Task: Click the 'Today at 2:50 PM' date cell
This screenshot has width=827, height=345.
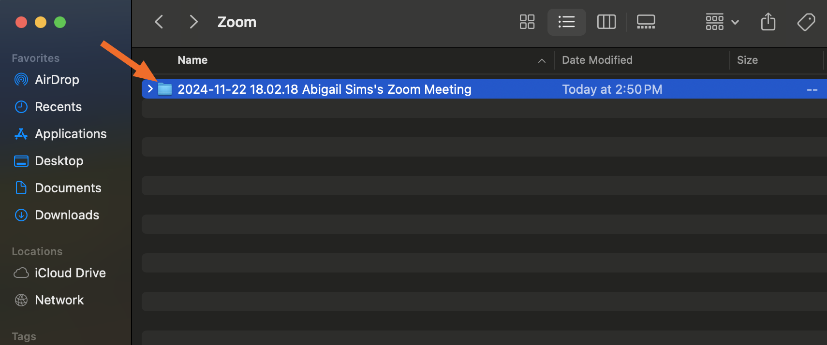Action: tap(612, 89)
